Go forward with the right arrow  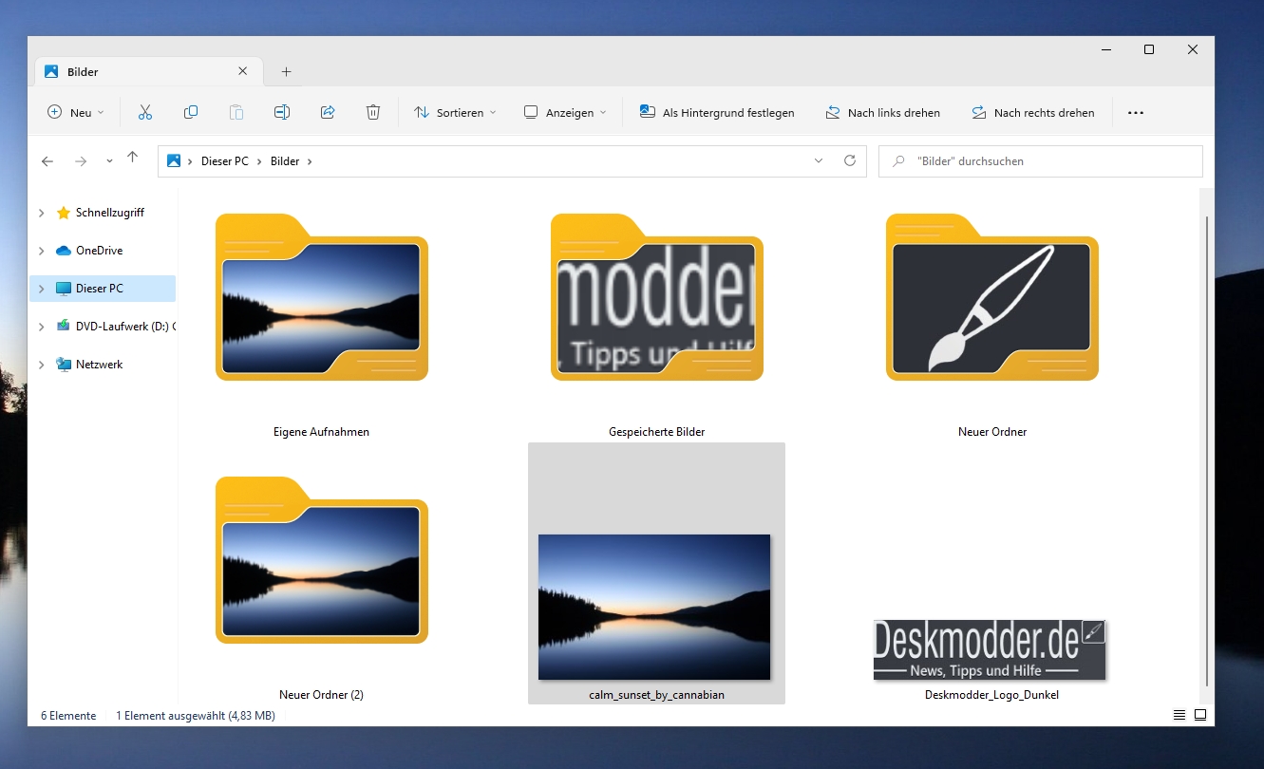[81, 161]
